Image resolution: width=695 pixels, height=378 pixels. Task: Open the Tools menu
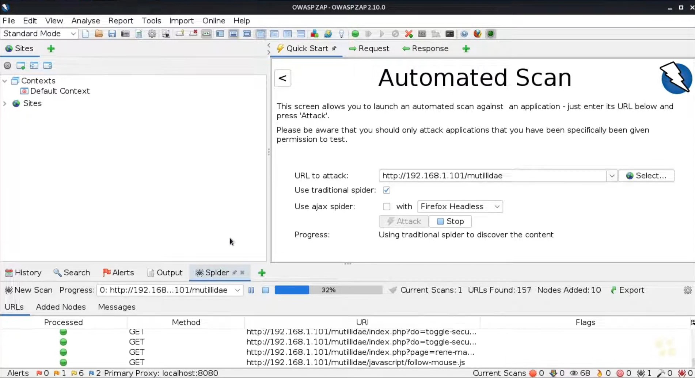pos(151,21)
